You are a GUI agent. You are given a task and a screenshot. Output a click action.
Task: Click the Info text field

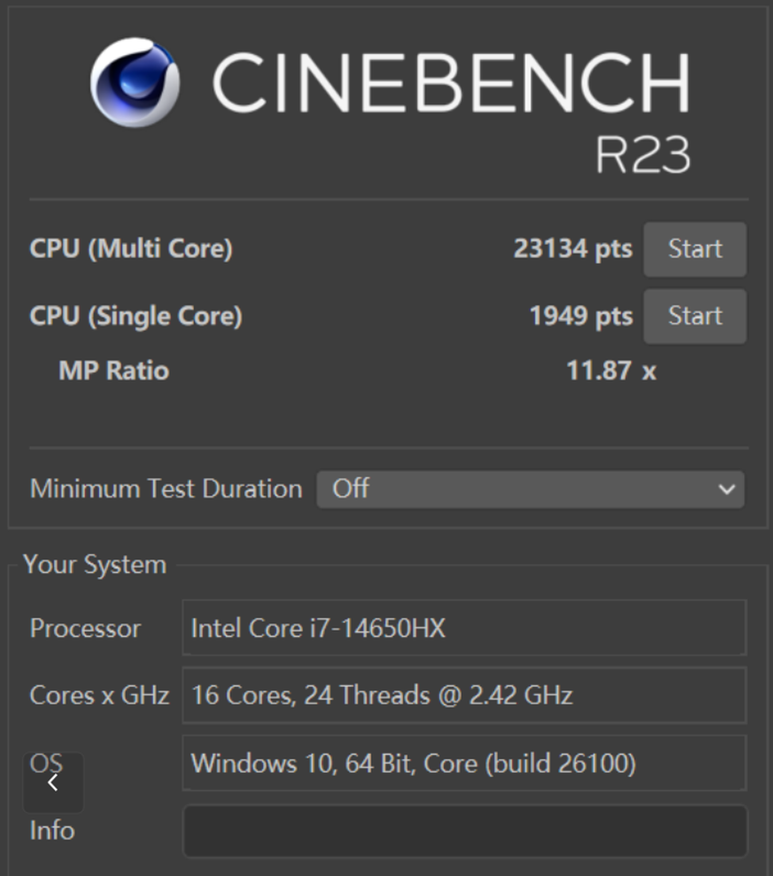(x=464, y=830)
